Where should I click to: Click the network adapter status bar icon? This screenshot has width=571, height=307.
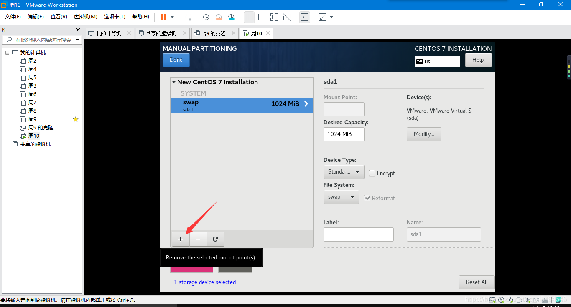tap(510, 300)
